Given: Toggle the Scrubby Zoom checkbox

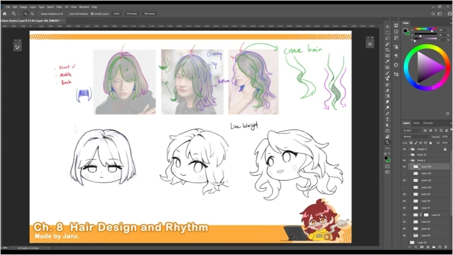Looking at the screenshot, I should tap(92, 13).
